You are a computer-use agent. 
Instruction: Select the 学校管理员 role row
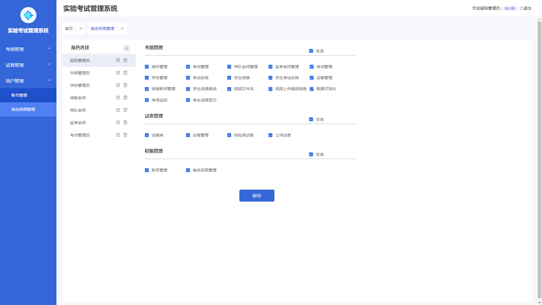[99, 85]
